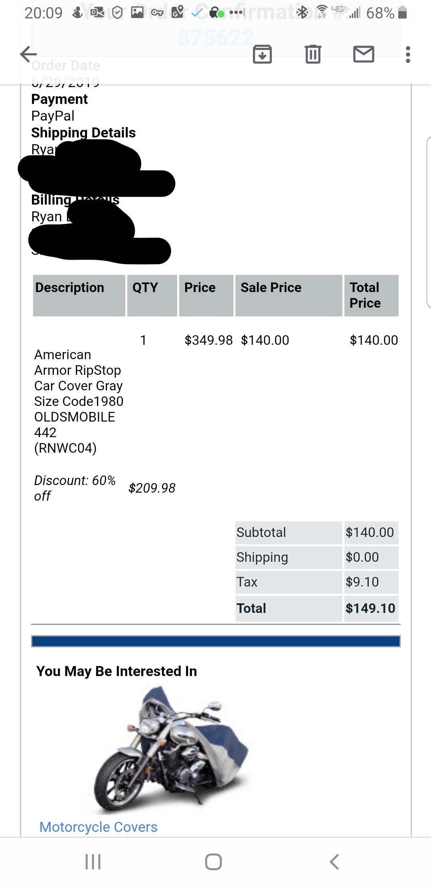Tap the Android recent apps button

93,862
